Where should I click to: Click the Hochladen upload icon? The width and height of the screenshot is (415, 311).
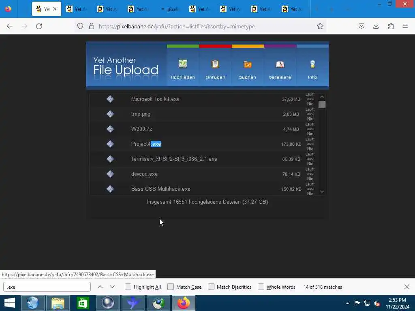click(x=183, y=64)
